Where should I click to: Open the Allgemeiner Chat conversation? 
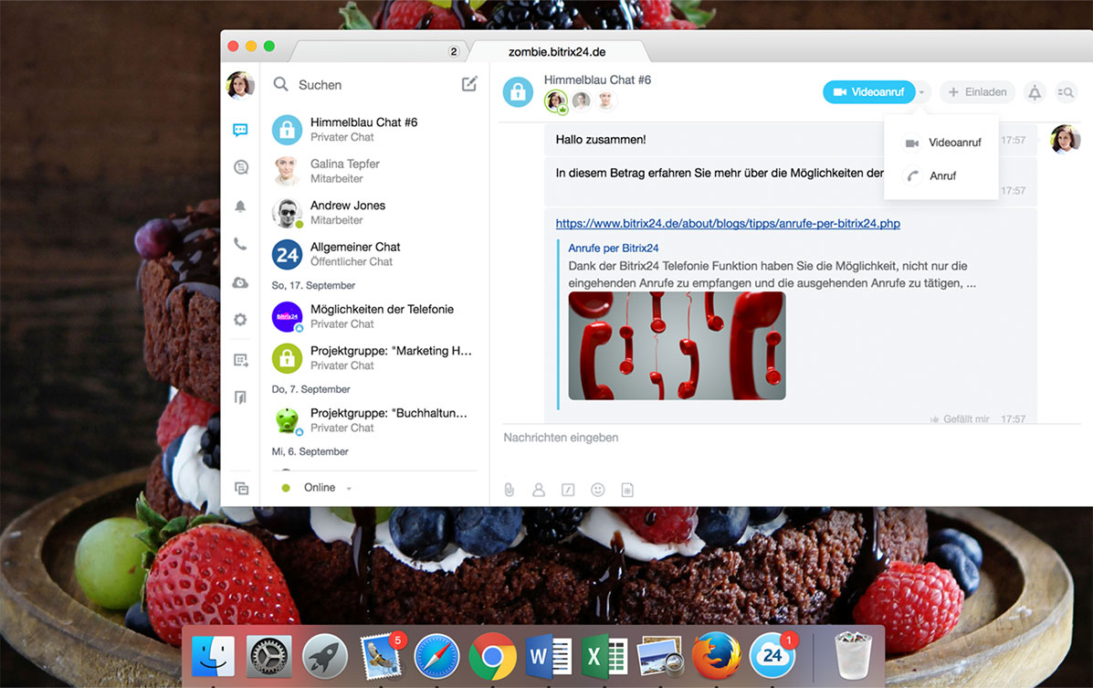pyautogui.click(x=374, y=254)
